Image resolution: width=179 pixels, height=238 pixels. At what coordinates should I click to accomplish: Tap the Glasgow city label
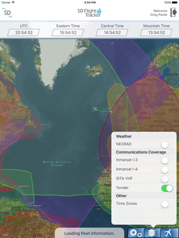(114, 101)
